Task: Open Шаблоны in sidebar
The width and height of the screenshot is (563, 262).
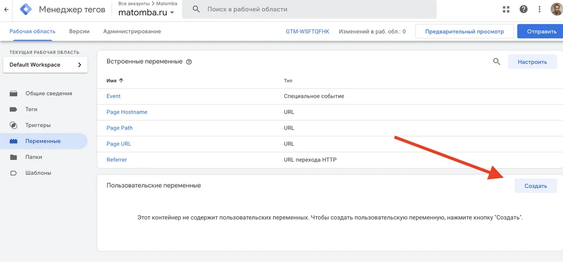Action: 38,173
